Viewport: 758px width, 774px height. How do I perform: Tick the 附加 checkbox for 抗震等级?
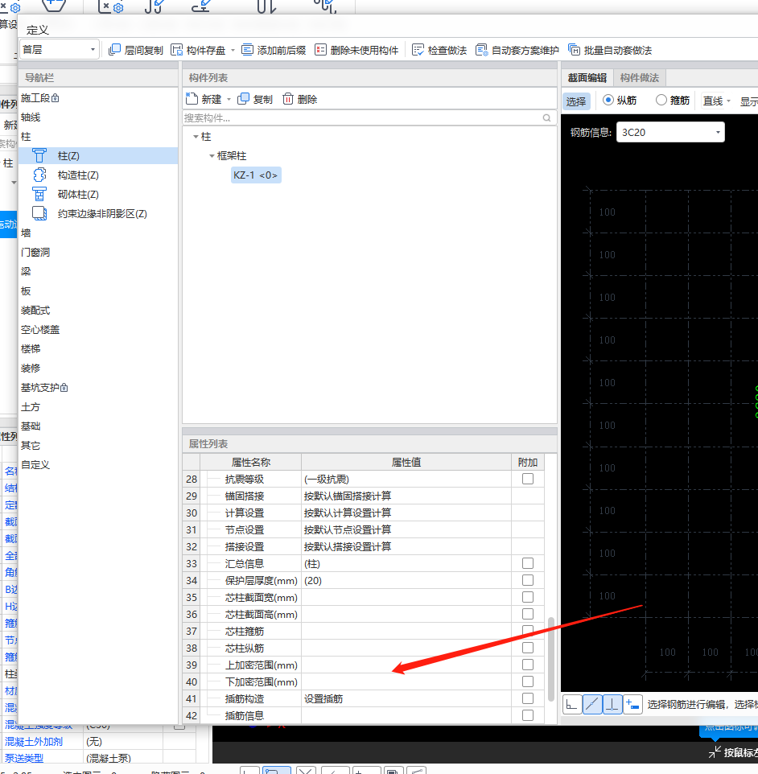(x=528, y=479)
